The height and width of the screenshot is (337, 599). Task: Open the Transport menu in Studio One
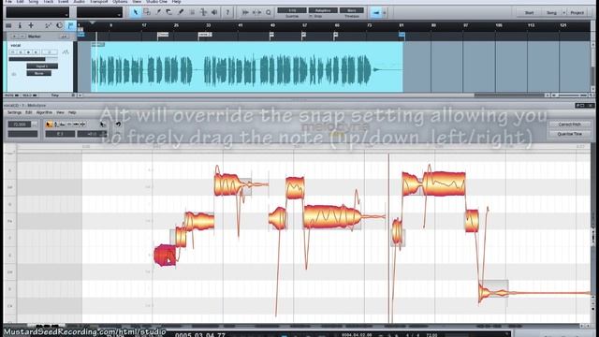tap(98, 2)
